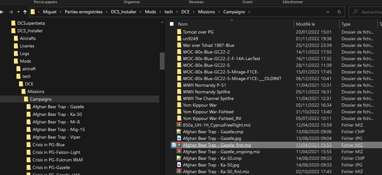Image resolution: width=382 pixels, height=175 pixels.
Task: Click folder icon of Crisis in PG-Gazelle tree item
Action: (29, 167)
